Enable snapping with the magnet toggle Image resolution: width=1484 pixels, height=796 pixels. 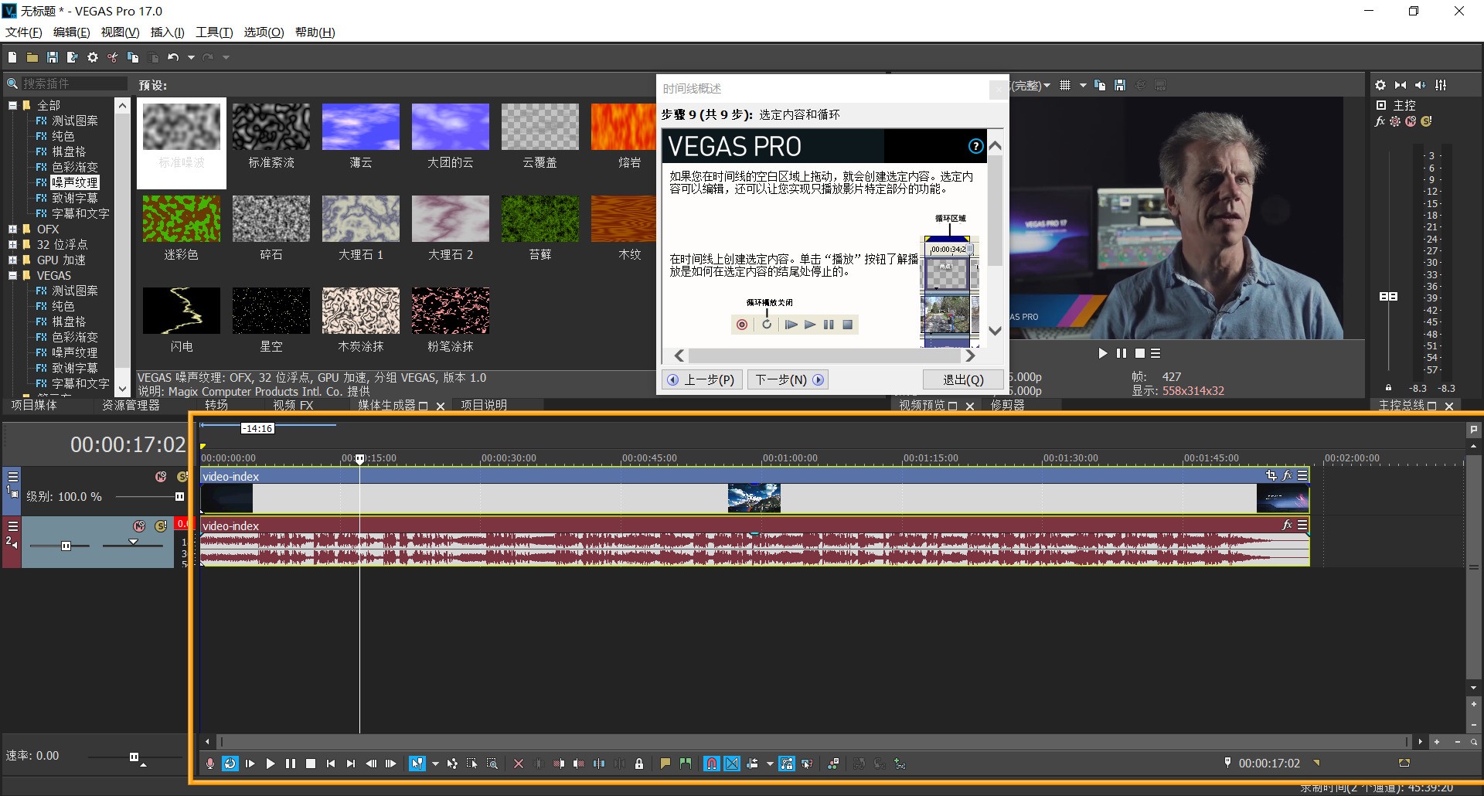[x=710, y=764]
